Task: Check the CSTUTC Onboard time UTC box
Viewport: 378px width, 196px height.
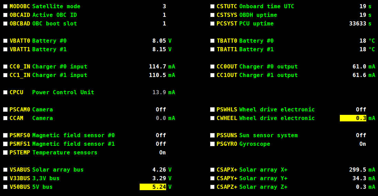Action: click(212, 7)
